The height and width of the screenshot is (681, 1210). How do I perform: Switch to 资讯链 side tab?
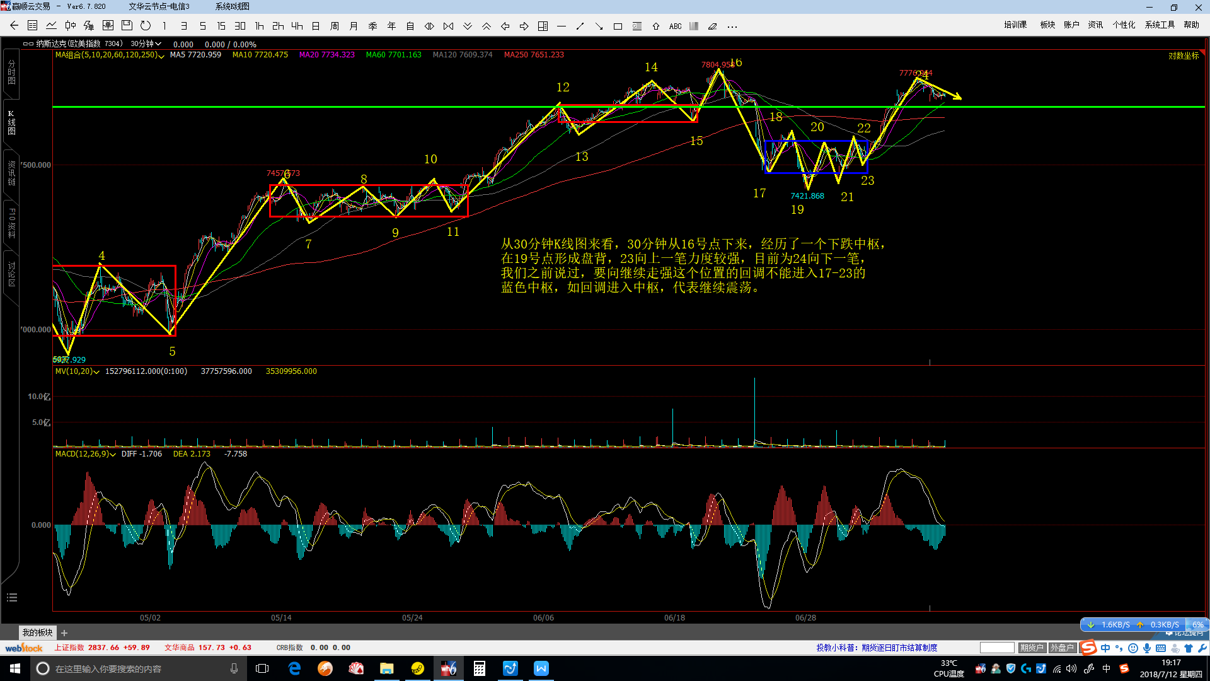tap(11, 173)
